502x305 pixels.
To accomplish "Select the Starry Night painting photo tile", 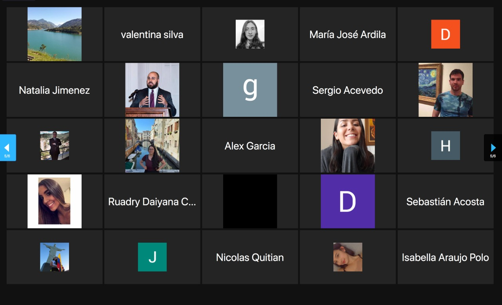I will pos(445,90).
